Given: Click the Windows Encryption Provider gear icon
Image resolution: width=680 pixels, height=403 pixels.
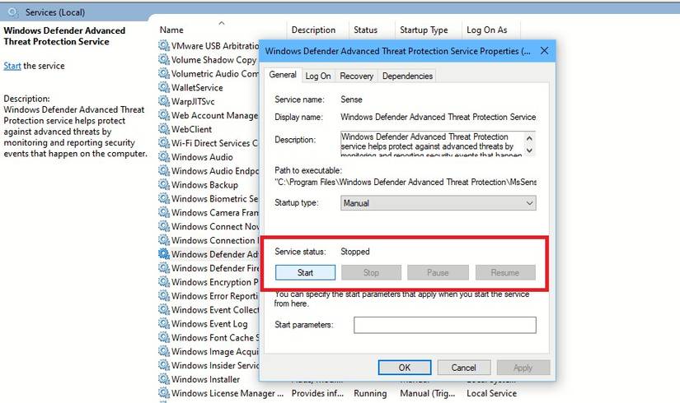Looking at the screenshot, I should (164, 281).
